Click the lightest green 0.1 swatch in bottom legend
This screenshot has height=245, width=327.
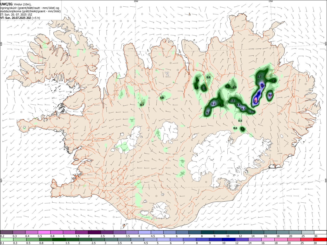(6, 239)
